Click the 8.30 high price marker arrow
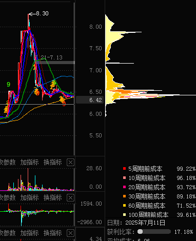Viewport: 196px width, 241px height. pyautogui.click(x=32, y=14)
